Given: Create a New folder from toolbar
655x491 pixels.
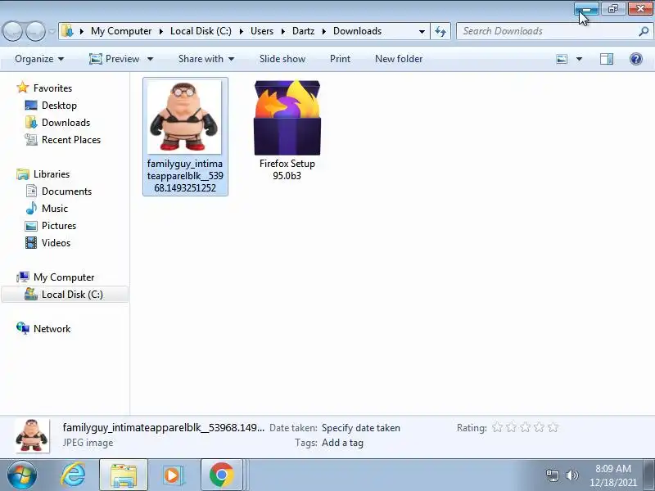Looking at the screenshot, I should tap(399, 59).
